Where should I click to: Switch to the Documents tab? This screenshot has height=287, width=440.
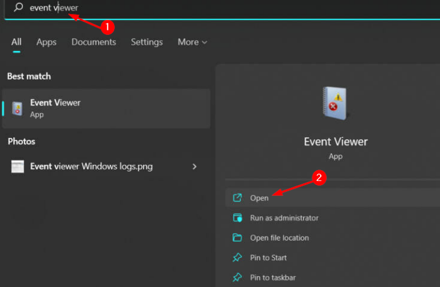click(94, 42)
